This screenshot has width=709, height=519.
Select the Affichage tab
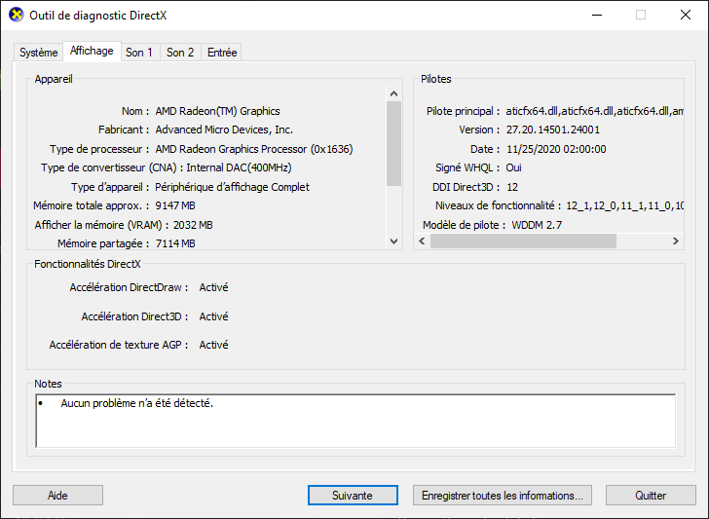[92, 51]
